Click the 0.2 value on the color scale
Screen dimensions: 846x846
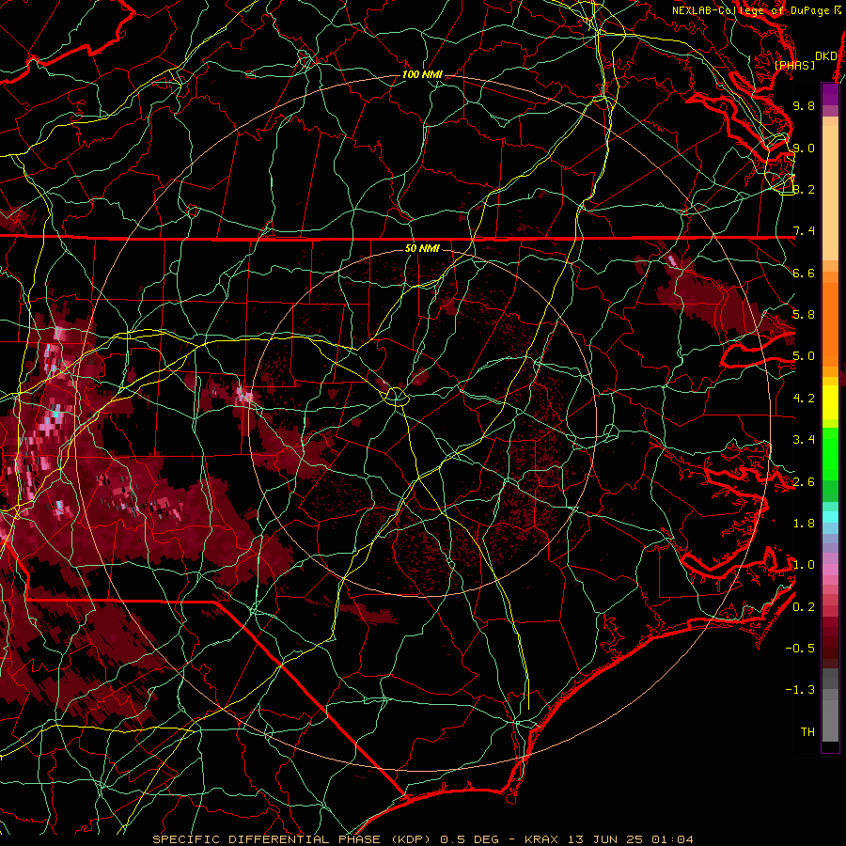coord(804,607)
